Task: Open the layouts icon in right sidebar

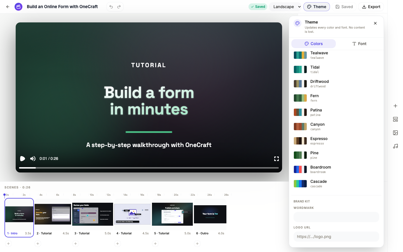Action: tap(395, 119)
